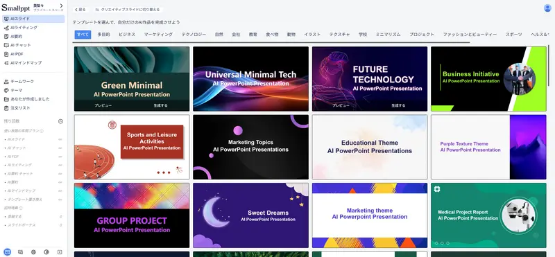
Task: Choose the Sweet Dreams template
Action: coord(250,215)
